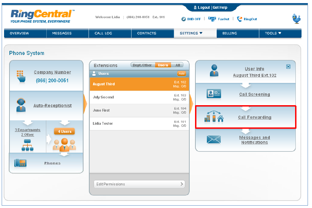This screenshot has width=312, height=208.
Task: Click the Logout link
Action: click(201, 7)
